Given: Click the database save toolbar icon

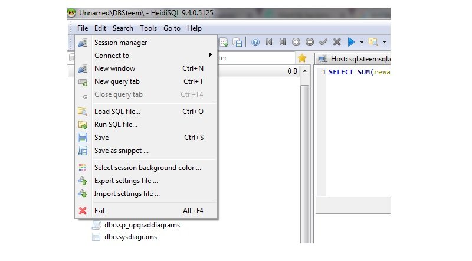Looking at the screenshot, I should (x=238, y=42).
